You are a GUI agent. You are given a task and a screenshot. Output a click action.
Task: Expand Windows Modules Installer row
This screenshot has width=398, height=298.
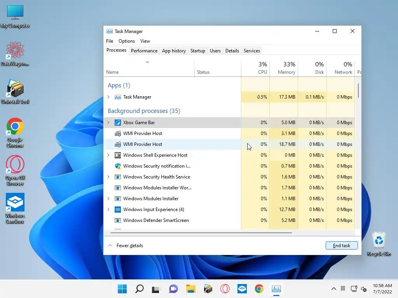point(108,199)
